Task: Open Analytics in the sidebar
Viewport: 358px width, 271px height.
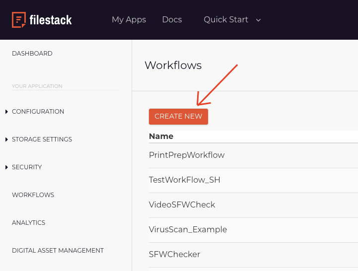Action: 28,223
